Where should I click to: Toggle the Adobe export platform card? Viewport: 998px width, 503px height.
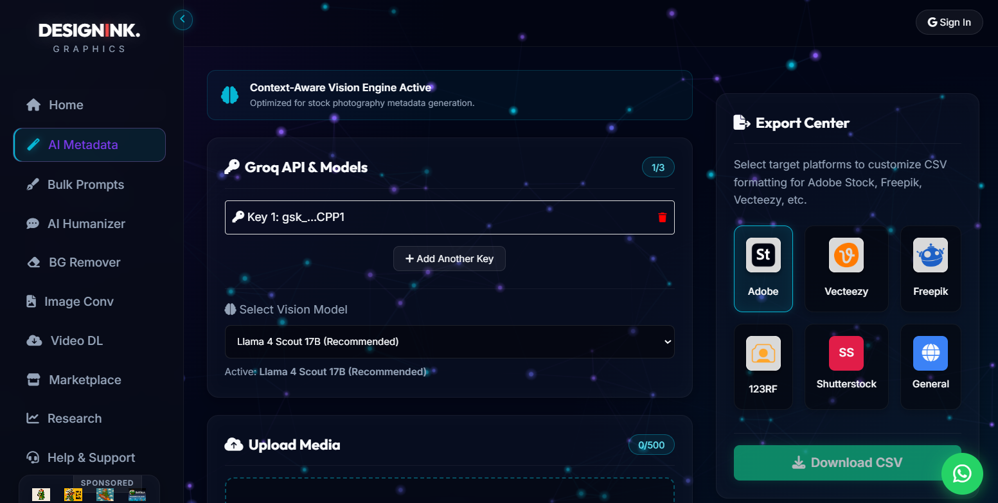click(x=763, y=269)
